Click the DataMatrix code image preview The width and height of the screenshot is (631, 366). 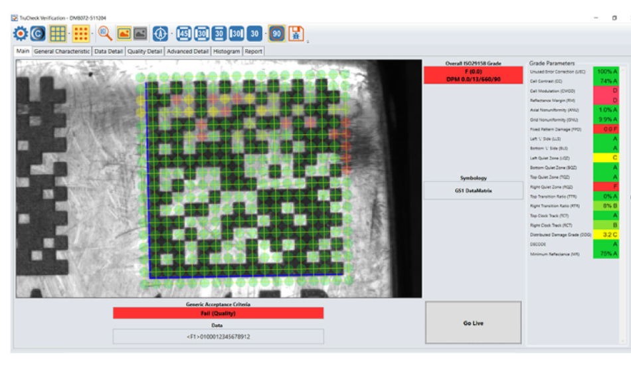[x=219, y=179]
